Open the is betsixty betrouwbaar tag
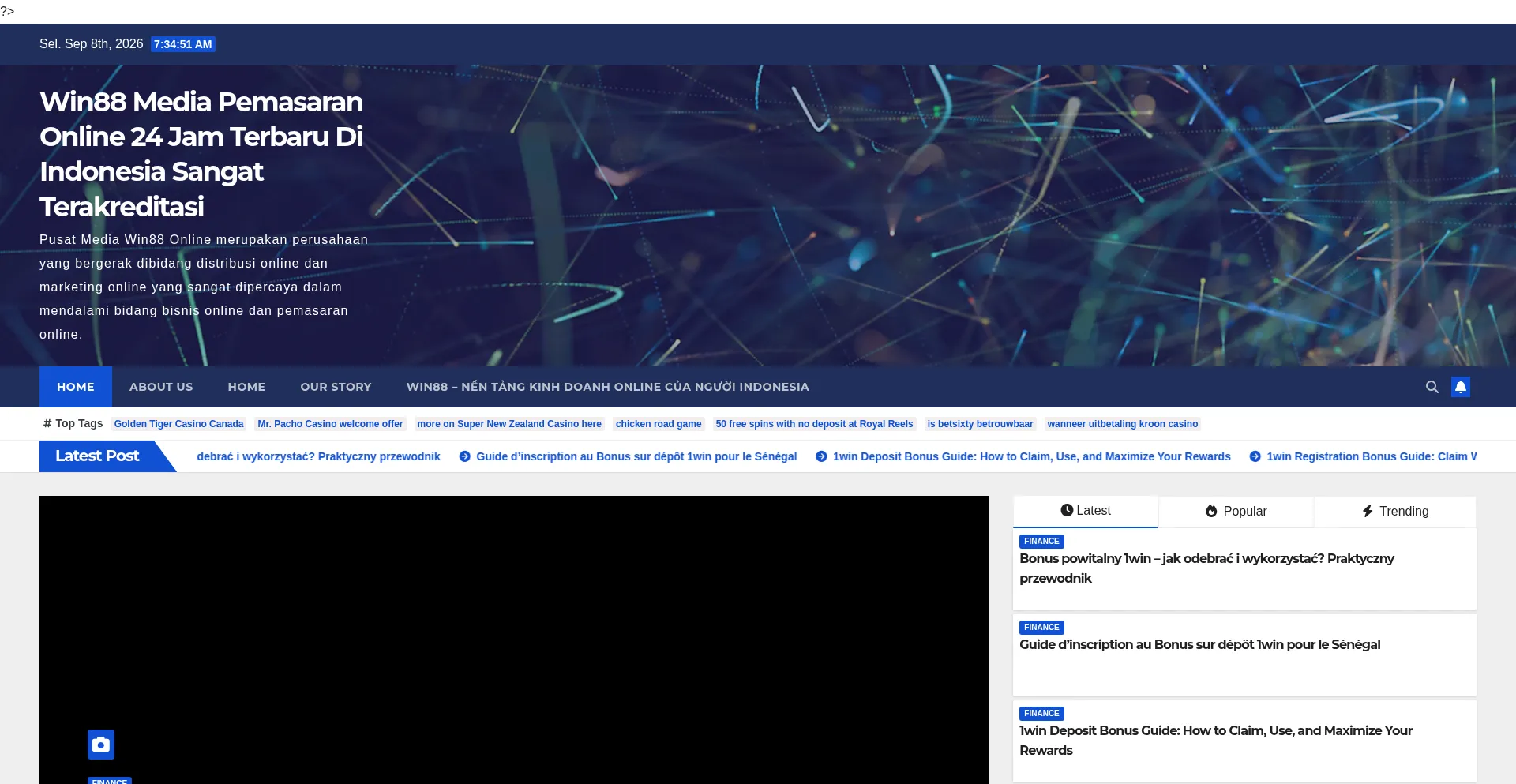The image size is (1516, 784). coord(980,424)
